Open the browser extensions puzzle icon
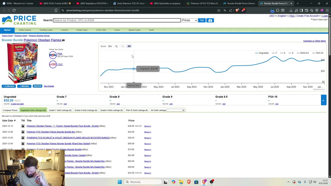The width and height of the screenshot is (331, 186). [x=277, y=10]
